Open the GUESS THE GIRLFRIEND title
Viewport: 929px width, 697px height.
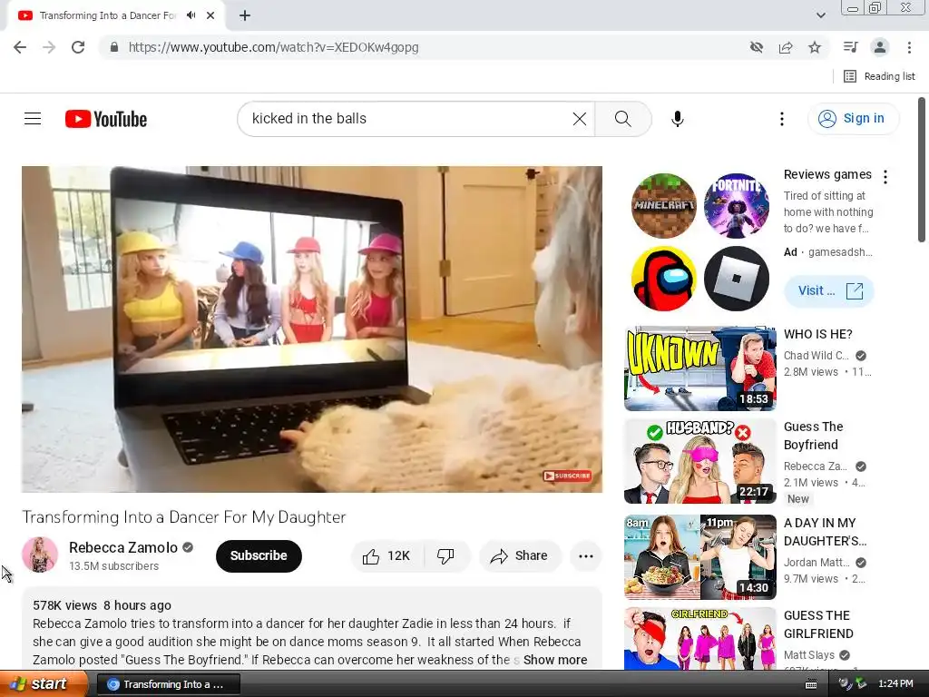[x=818, y=624]
